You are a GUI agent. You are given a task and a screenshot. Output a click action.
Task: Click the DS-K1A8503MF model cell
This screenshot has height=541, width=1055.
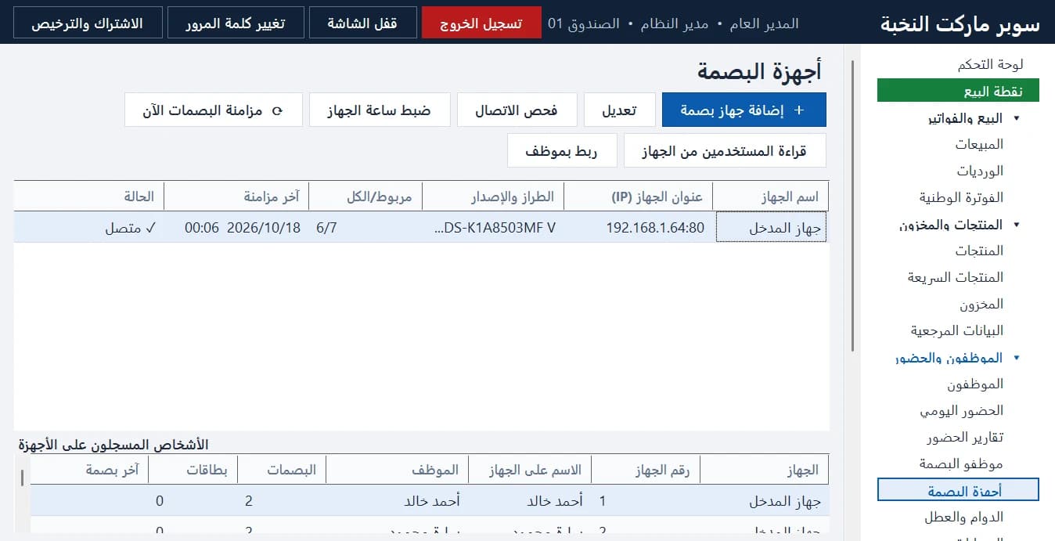[x=493, y=228]
